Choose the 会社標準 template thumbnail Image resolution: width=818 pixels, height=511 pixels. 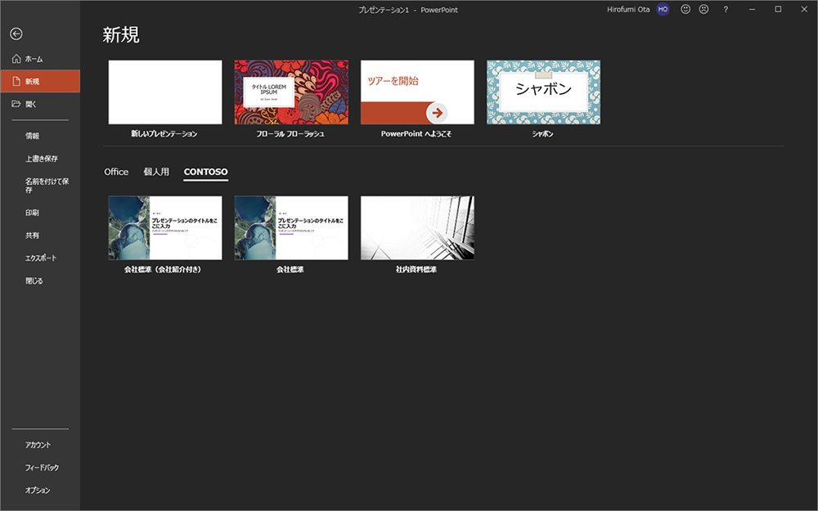291,228
